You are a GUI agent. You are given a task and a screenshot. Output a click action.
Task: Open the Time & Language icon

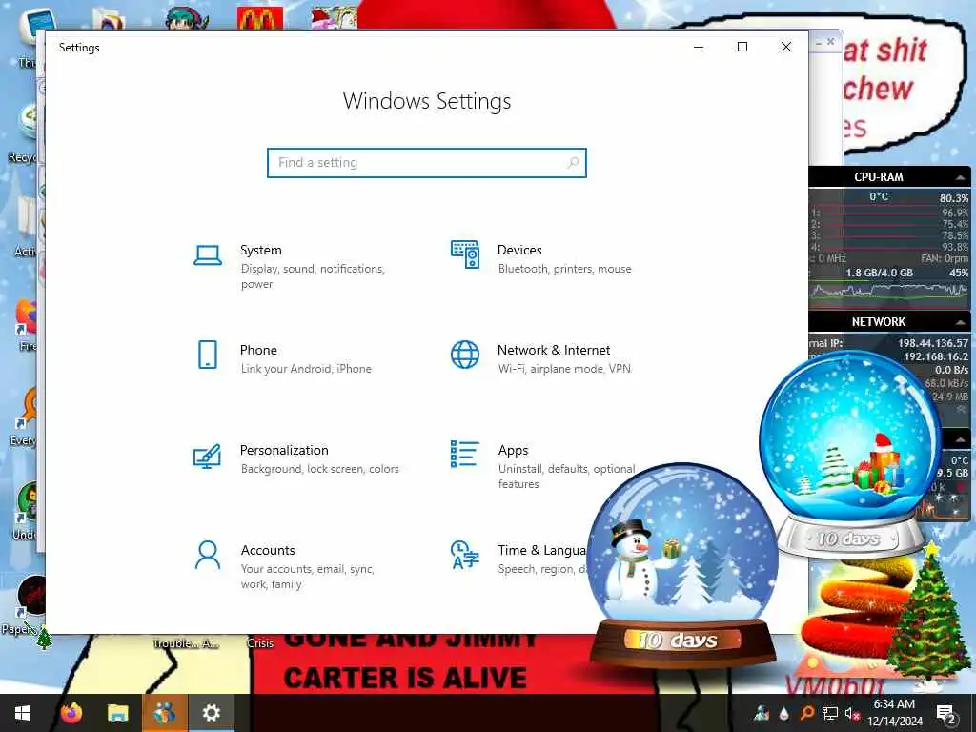pyautogui.click(x=465, y=556)
